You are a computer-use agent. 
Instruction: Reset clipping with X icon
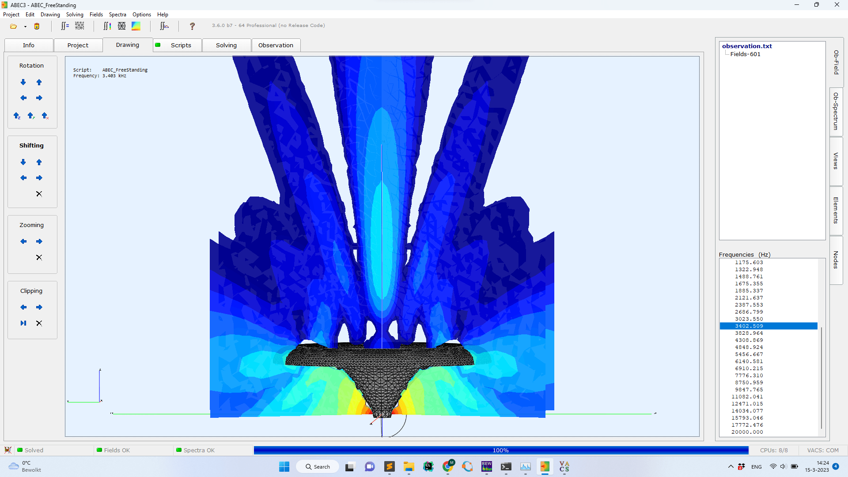coord(39,323)
